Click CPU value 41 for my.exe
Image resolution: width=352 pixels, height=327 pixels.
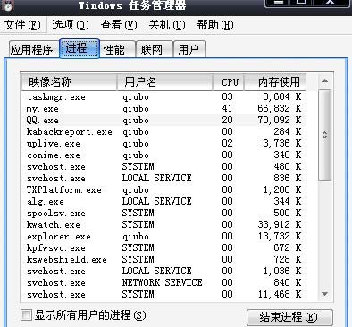click(x=227, y=108)
